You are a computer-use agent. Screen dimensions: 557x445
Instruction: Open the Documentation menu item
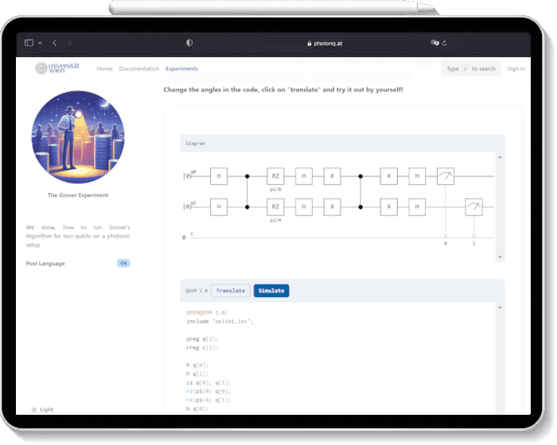139,69
